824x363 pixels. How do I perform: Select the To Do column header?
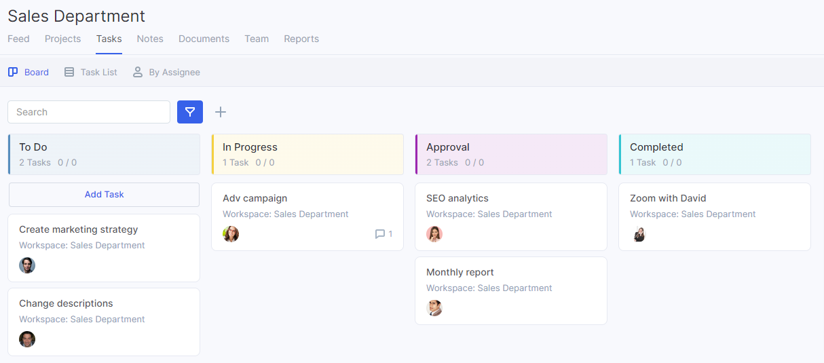(104, 154)
